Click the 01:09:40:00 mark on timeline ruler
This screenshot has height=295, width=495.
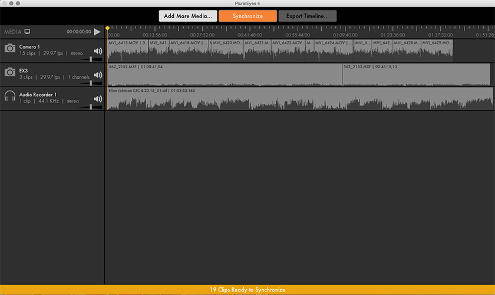pyautogui.click(x=344, y=34)
